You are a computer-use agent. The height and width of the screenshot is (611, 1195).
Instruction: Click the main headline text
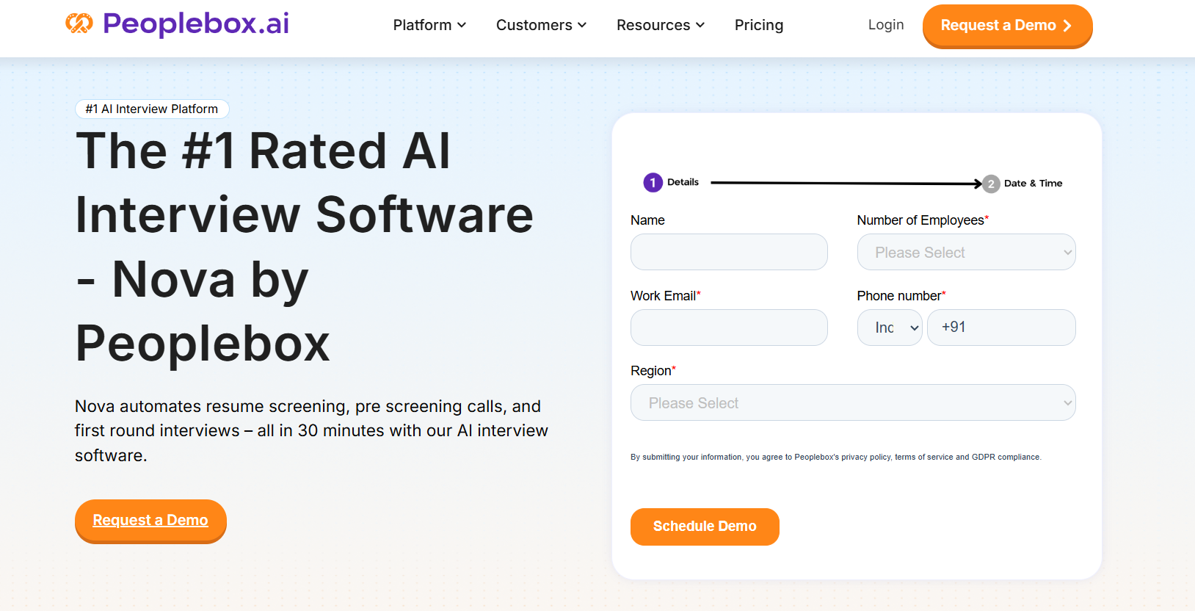(305, 247)
